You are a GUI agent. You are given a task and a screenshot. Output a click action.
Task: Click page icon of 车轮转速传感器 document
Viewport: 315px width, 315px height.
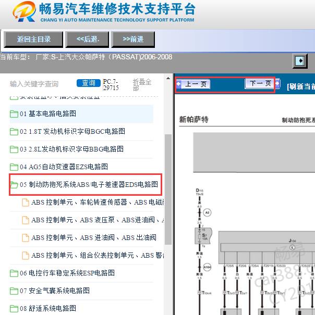click(26, 203)
